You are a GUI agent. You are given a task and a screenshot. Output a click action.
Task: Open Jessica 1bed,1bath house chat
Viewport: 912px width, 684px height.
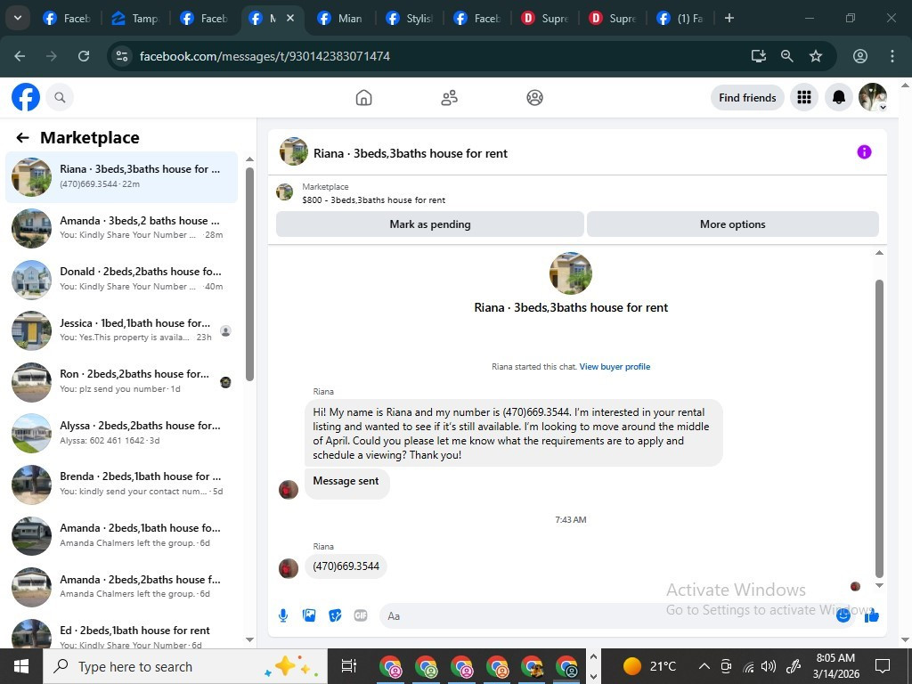click(121, 330)
